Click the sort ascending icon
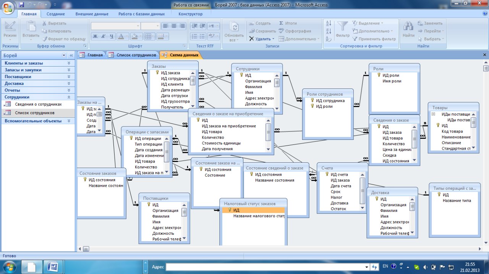489x274 pixels. (x=329, y=24)
